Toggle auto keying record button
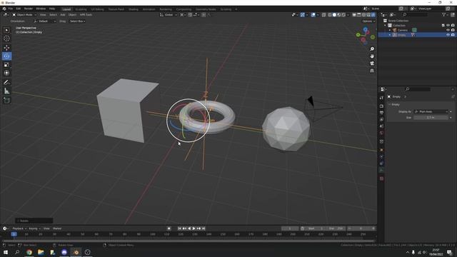 [169, 228]
